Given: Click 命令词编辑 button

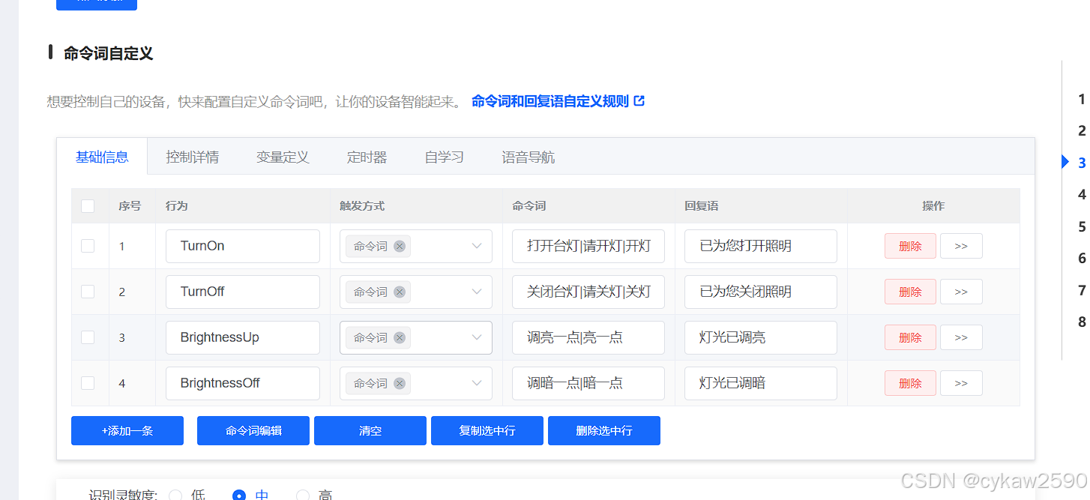Looking at the screenshot, I should tap(253, 431).
